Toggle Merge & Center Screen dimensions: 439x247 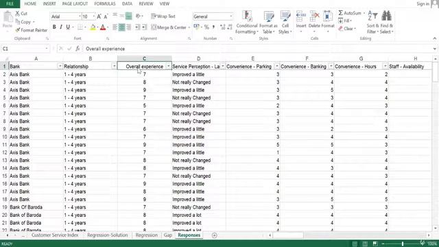tap(169, 27)
